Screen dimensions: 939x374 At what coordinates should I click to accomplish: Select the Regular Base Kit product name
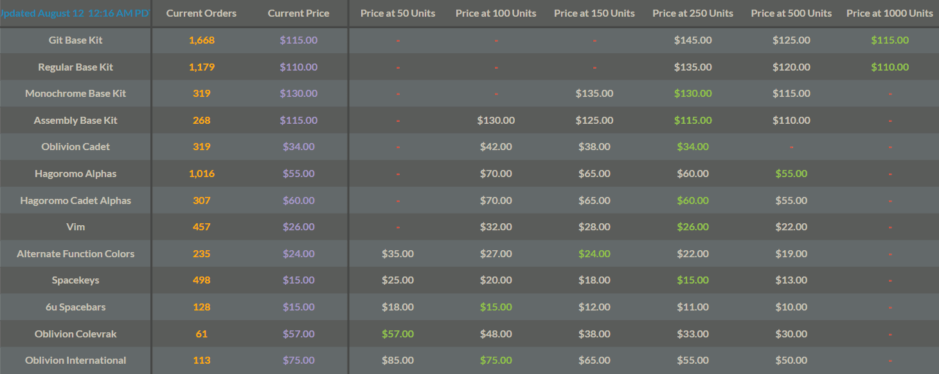76,67
